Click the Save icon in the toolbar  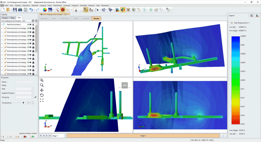coord(15,10)
